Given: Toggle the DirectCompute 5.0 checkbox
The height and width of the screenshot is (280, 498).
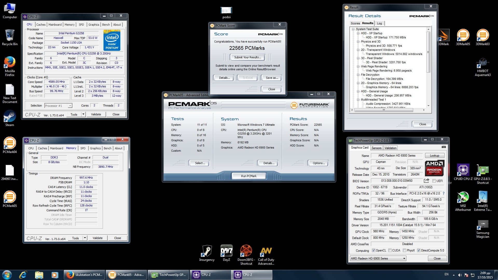Looking at the screenshot, I should coord(419,250).
